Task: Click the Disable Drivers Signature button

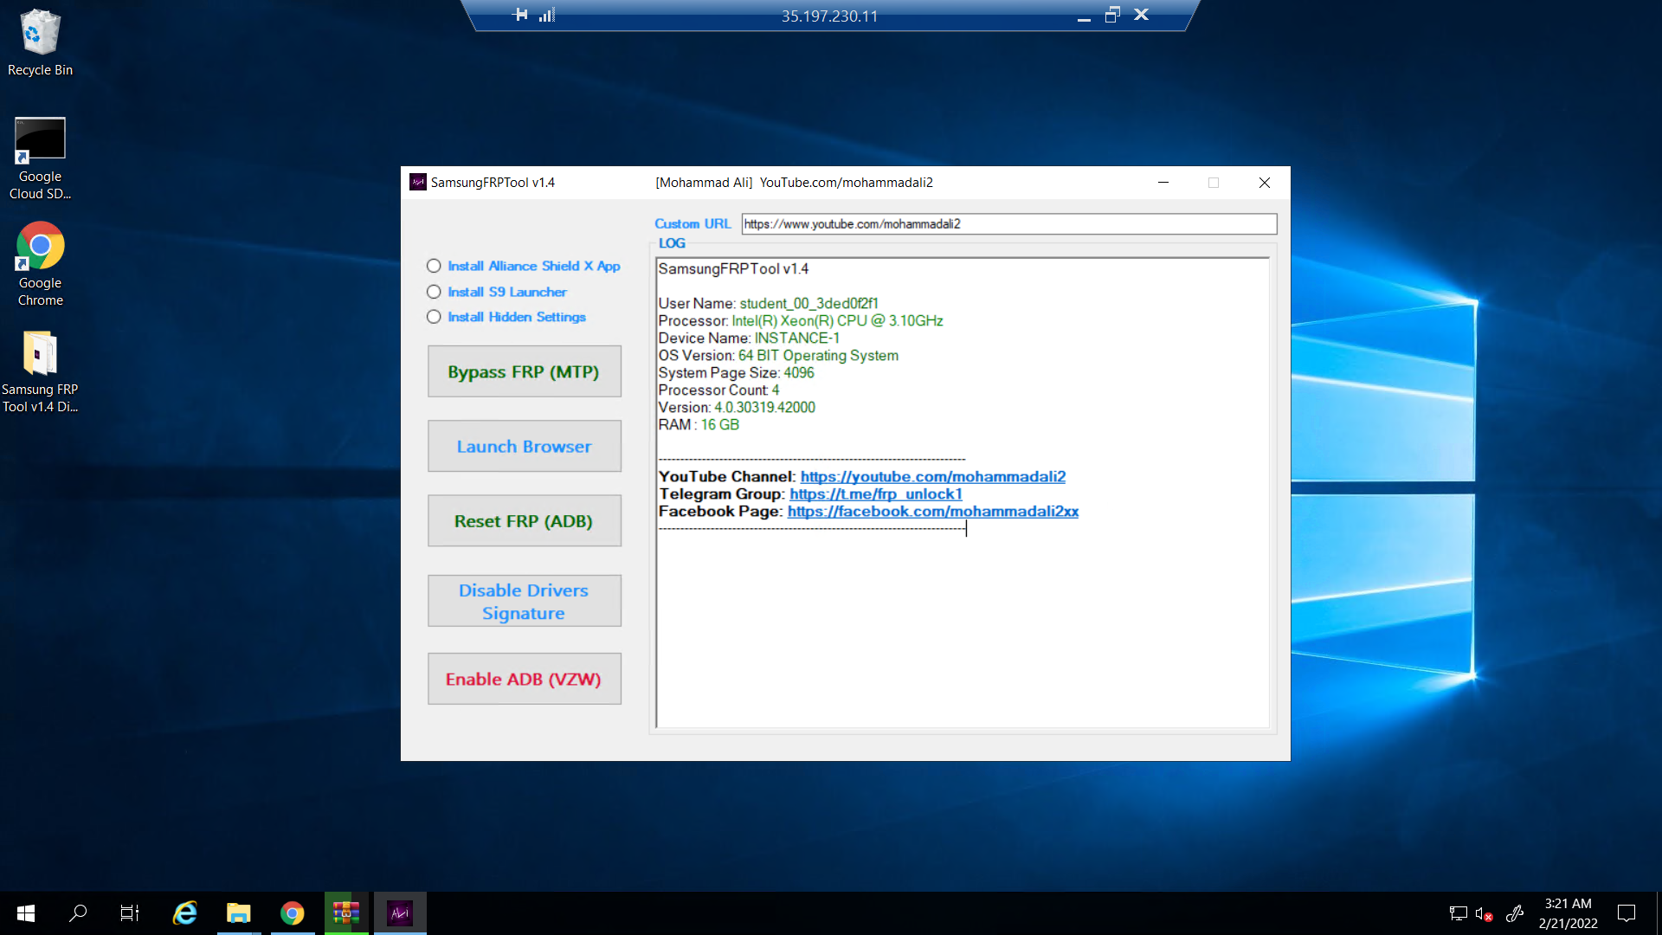Action: [x=524, y=602]
